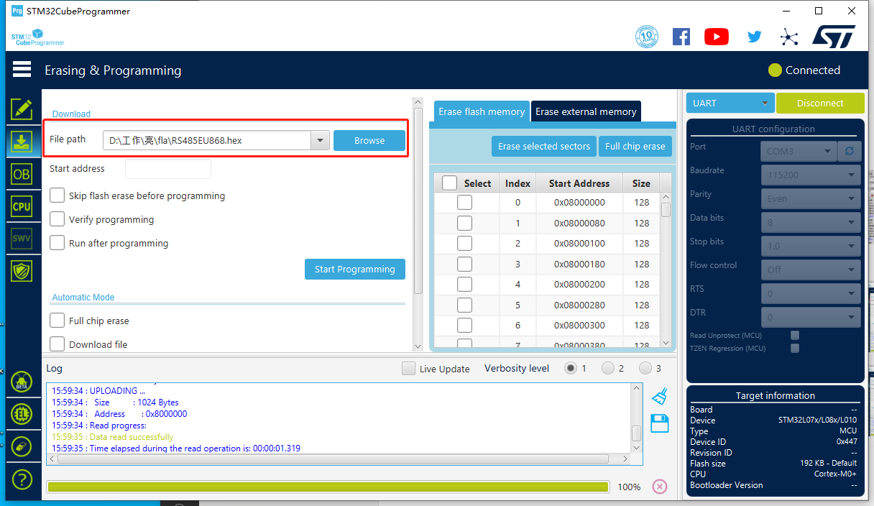Toggle Read Unprotect (MCU) checkbox
The height and width of the screenshot is (506, 874).
[795, 336]
